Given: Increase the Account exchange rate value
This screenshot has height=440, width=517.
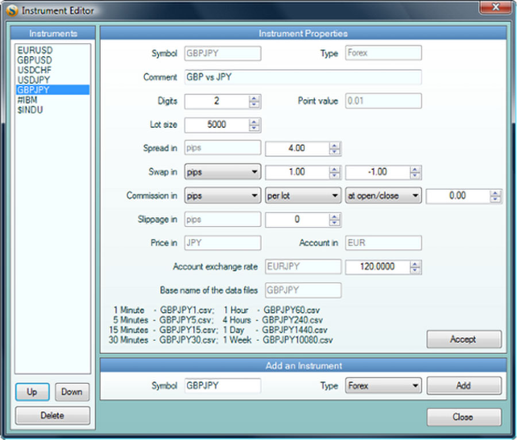Looking at the screenshot, I should click(415, 264).
